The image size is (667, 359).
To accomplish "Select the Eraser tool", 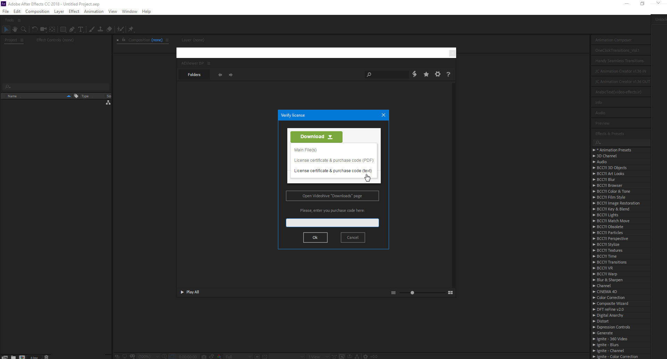I will [109, 30].
